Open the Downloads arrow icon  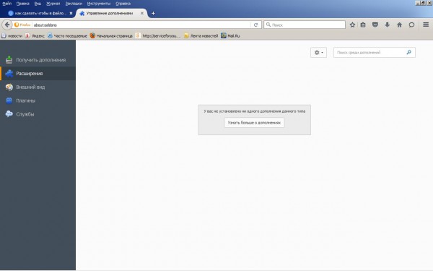pos(387,25)
